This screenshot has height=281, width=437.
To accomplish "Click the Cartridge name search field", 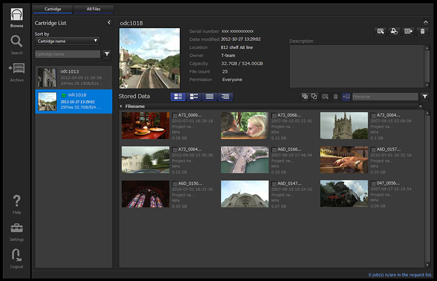I will point(67,54).
